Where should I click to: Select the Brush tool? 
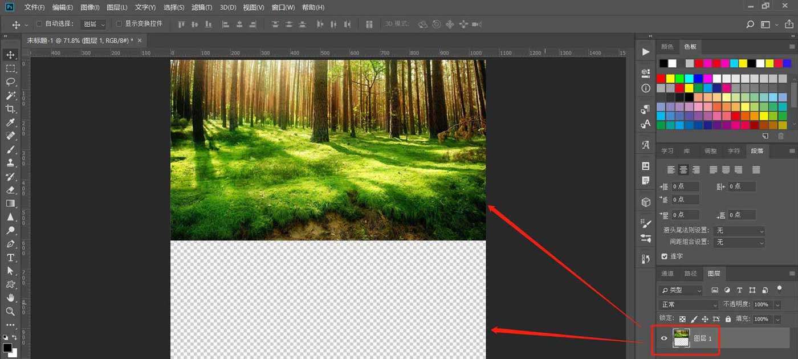pyautogui.click(x=10, y=149)
